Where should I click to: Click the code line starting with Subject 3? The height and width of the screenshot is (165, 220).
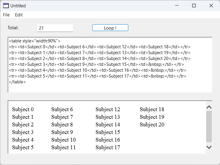point(96,64)
